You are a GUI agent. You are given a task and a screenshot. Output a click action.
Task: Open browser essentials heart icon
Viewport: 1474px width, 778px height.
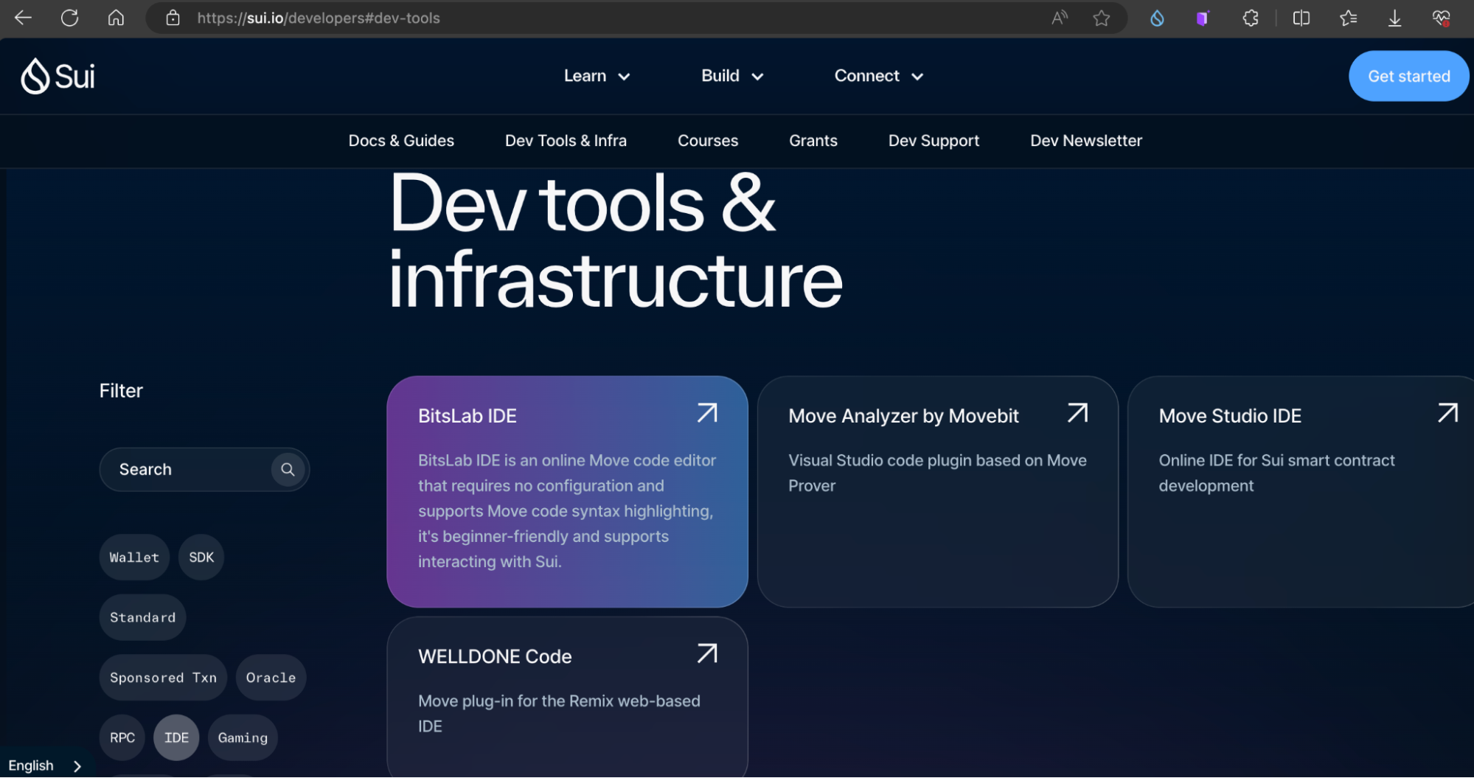1442,18
